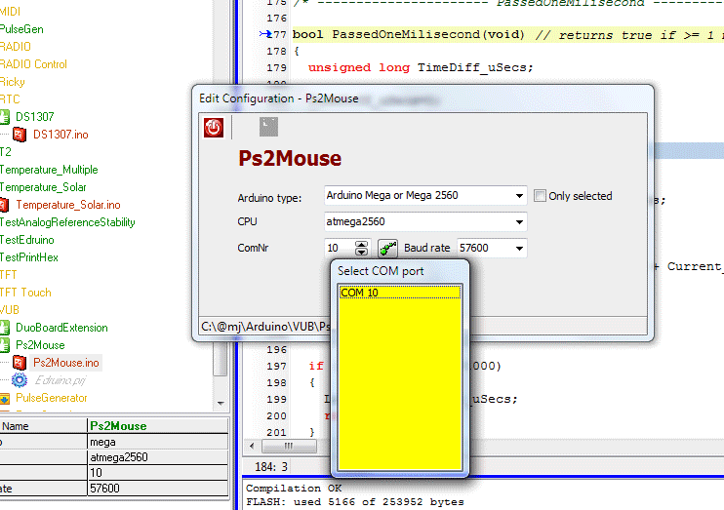Click the unsigned long TimeDiff_uSecs code line
The width and height of the screenshot is (724, 510).
[421, 68]
